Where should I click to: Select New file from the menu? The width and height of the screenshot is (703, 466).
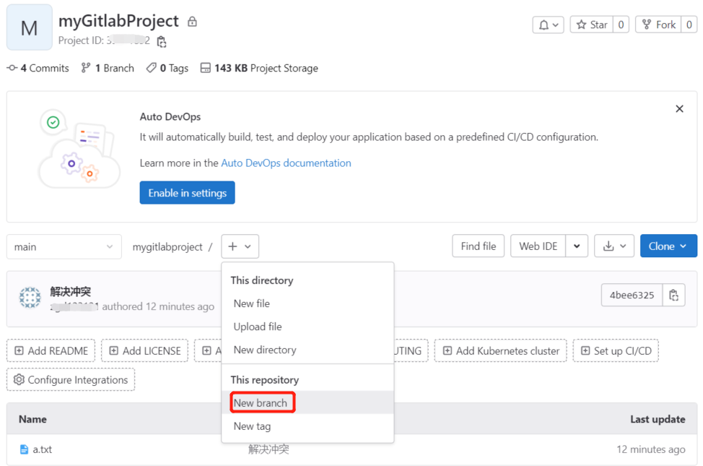(307, 303)
